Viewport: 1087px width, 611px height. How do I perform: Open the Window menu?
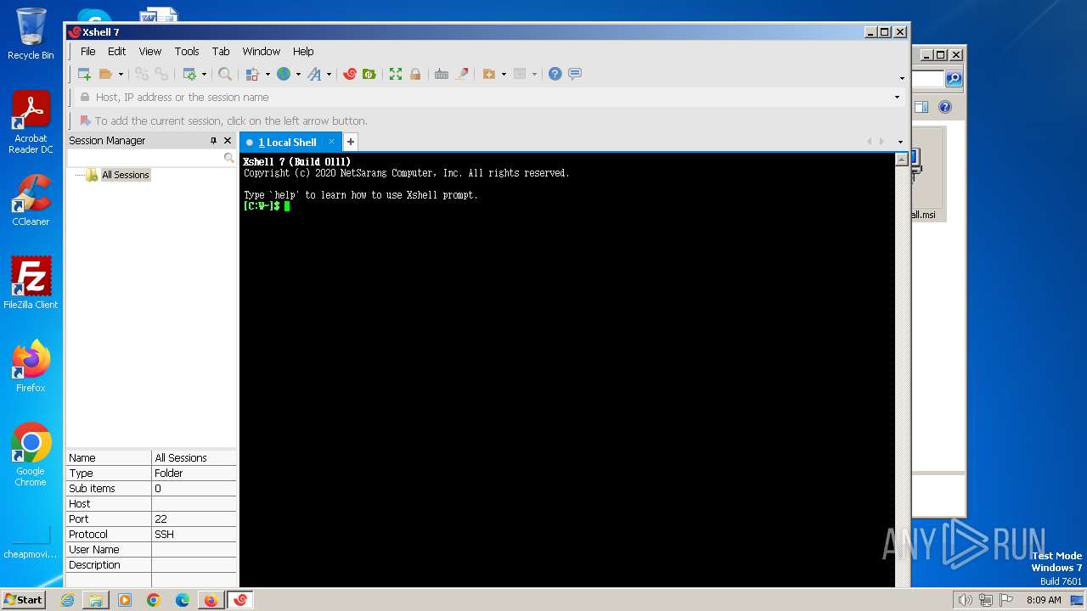(262, 51)
